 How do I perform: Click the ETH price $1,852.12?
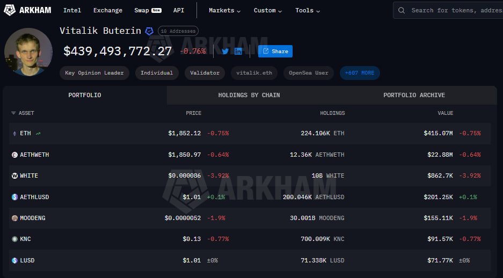pyautogui.click(x=185, y=134)
